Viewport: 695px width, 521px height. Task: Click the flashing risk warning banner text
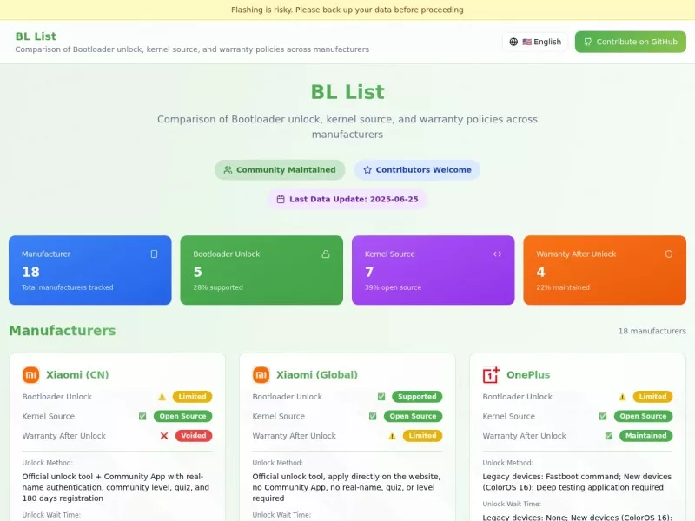(x=347, y=10)
